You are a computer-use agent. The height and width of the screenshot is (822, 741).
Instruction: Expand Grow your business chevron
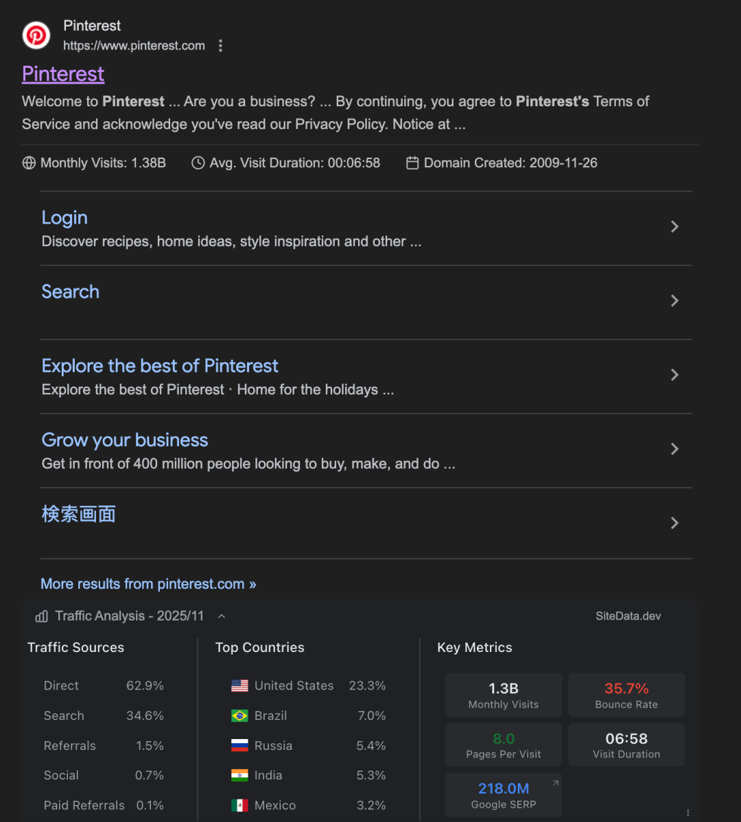[x=675, y=449]
